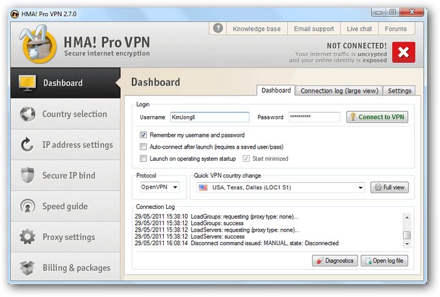Toggle Remember my username and password
Screen dimensions: 440x297
pos(143,135)
